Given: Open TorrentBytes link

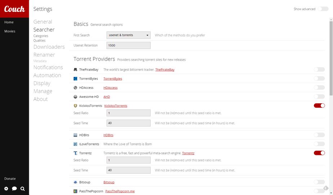Looking at the screenshot, I should (113, 79).
